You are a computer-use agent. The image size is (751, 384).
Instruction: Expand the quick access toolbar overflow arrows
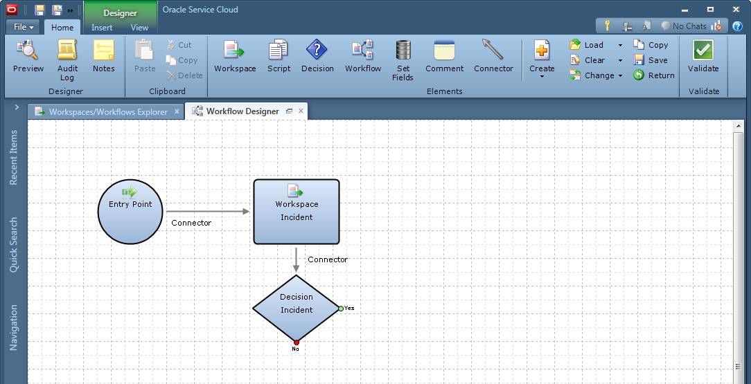coord(71,10)
